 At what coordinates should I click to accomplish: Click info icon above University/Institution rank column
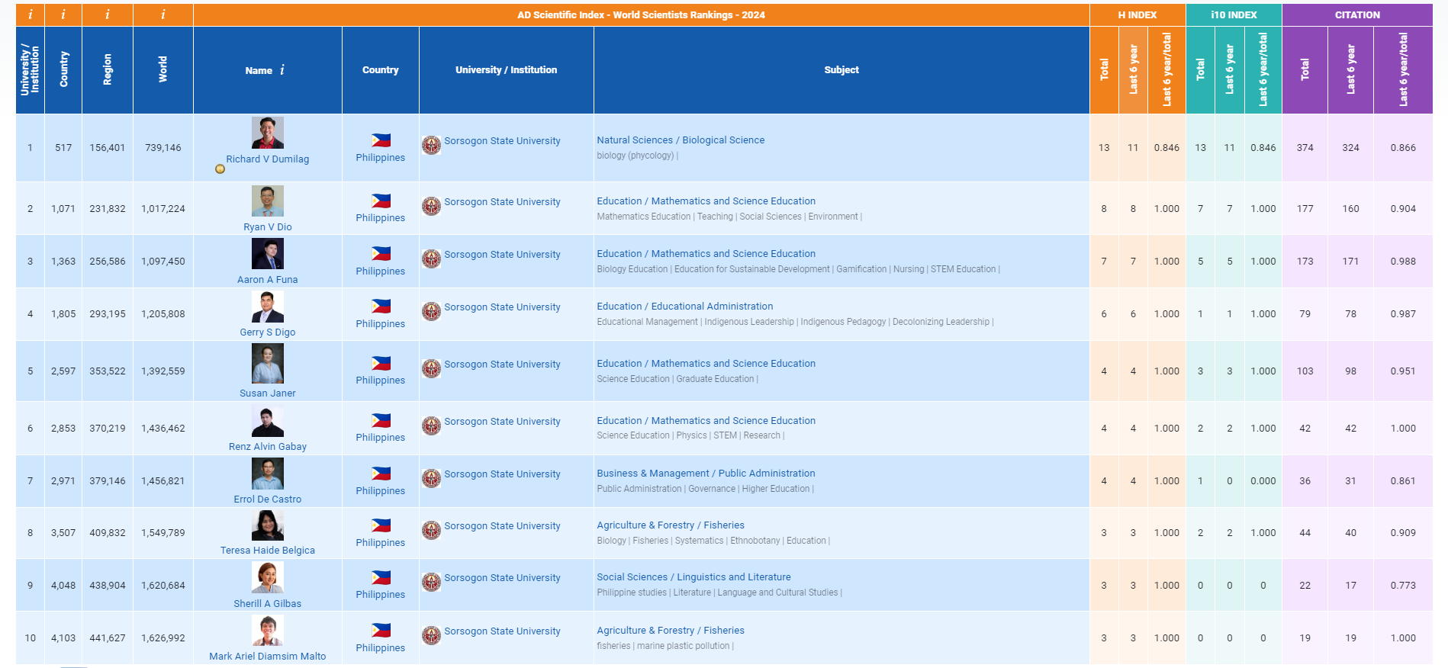(x=30, y=14)
